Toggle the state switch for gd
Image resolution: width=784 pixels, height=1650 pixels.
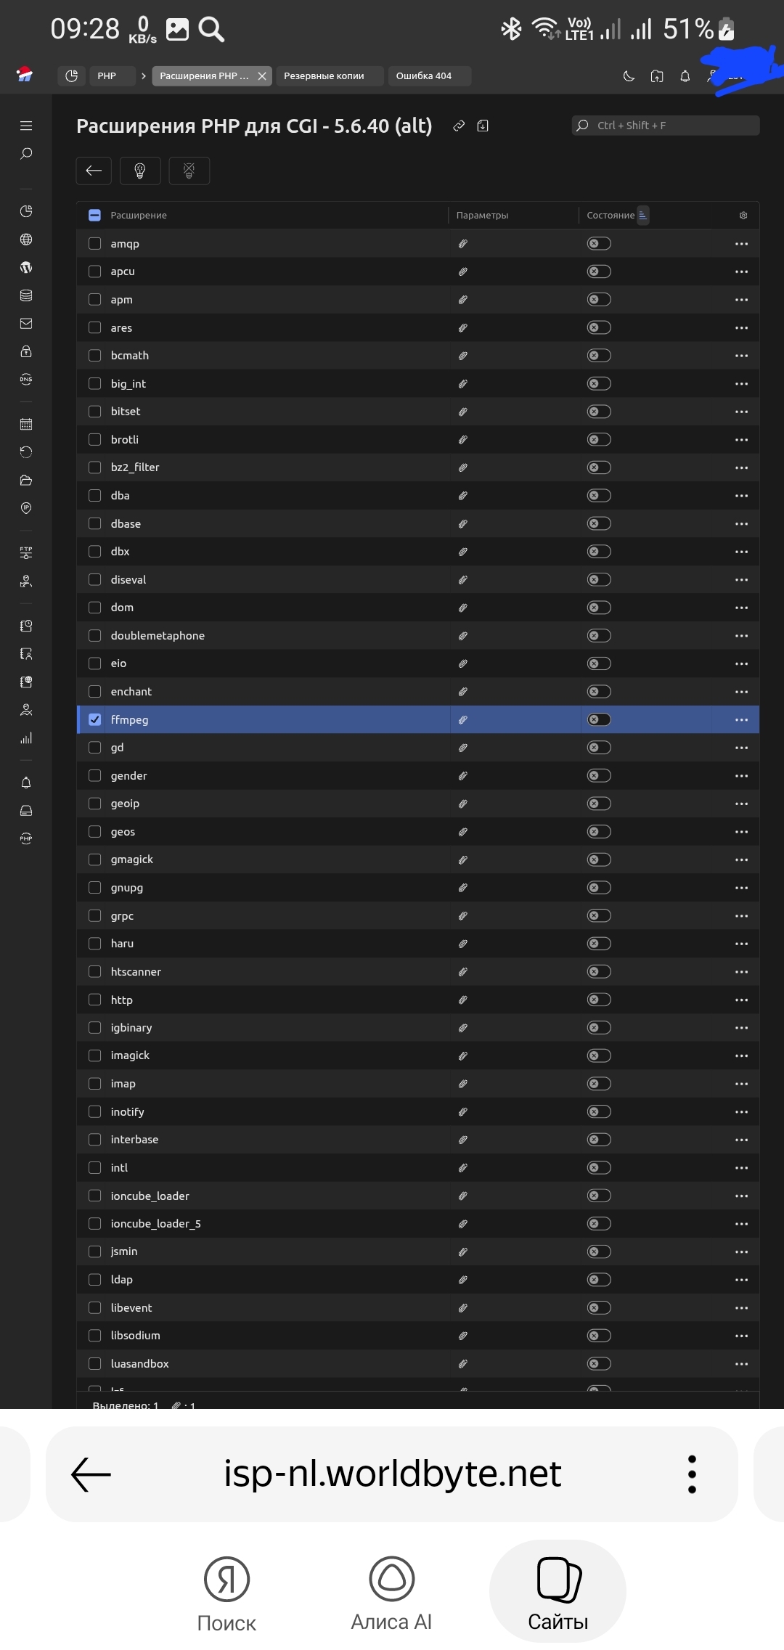tap(599, 748)
